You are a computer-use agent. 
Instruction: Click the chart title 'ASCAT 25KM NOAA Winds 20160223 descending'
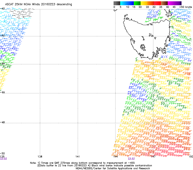(38, 4)
